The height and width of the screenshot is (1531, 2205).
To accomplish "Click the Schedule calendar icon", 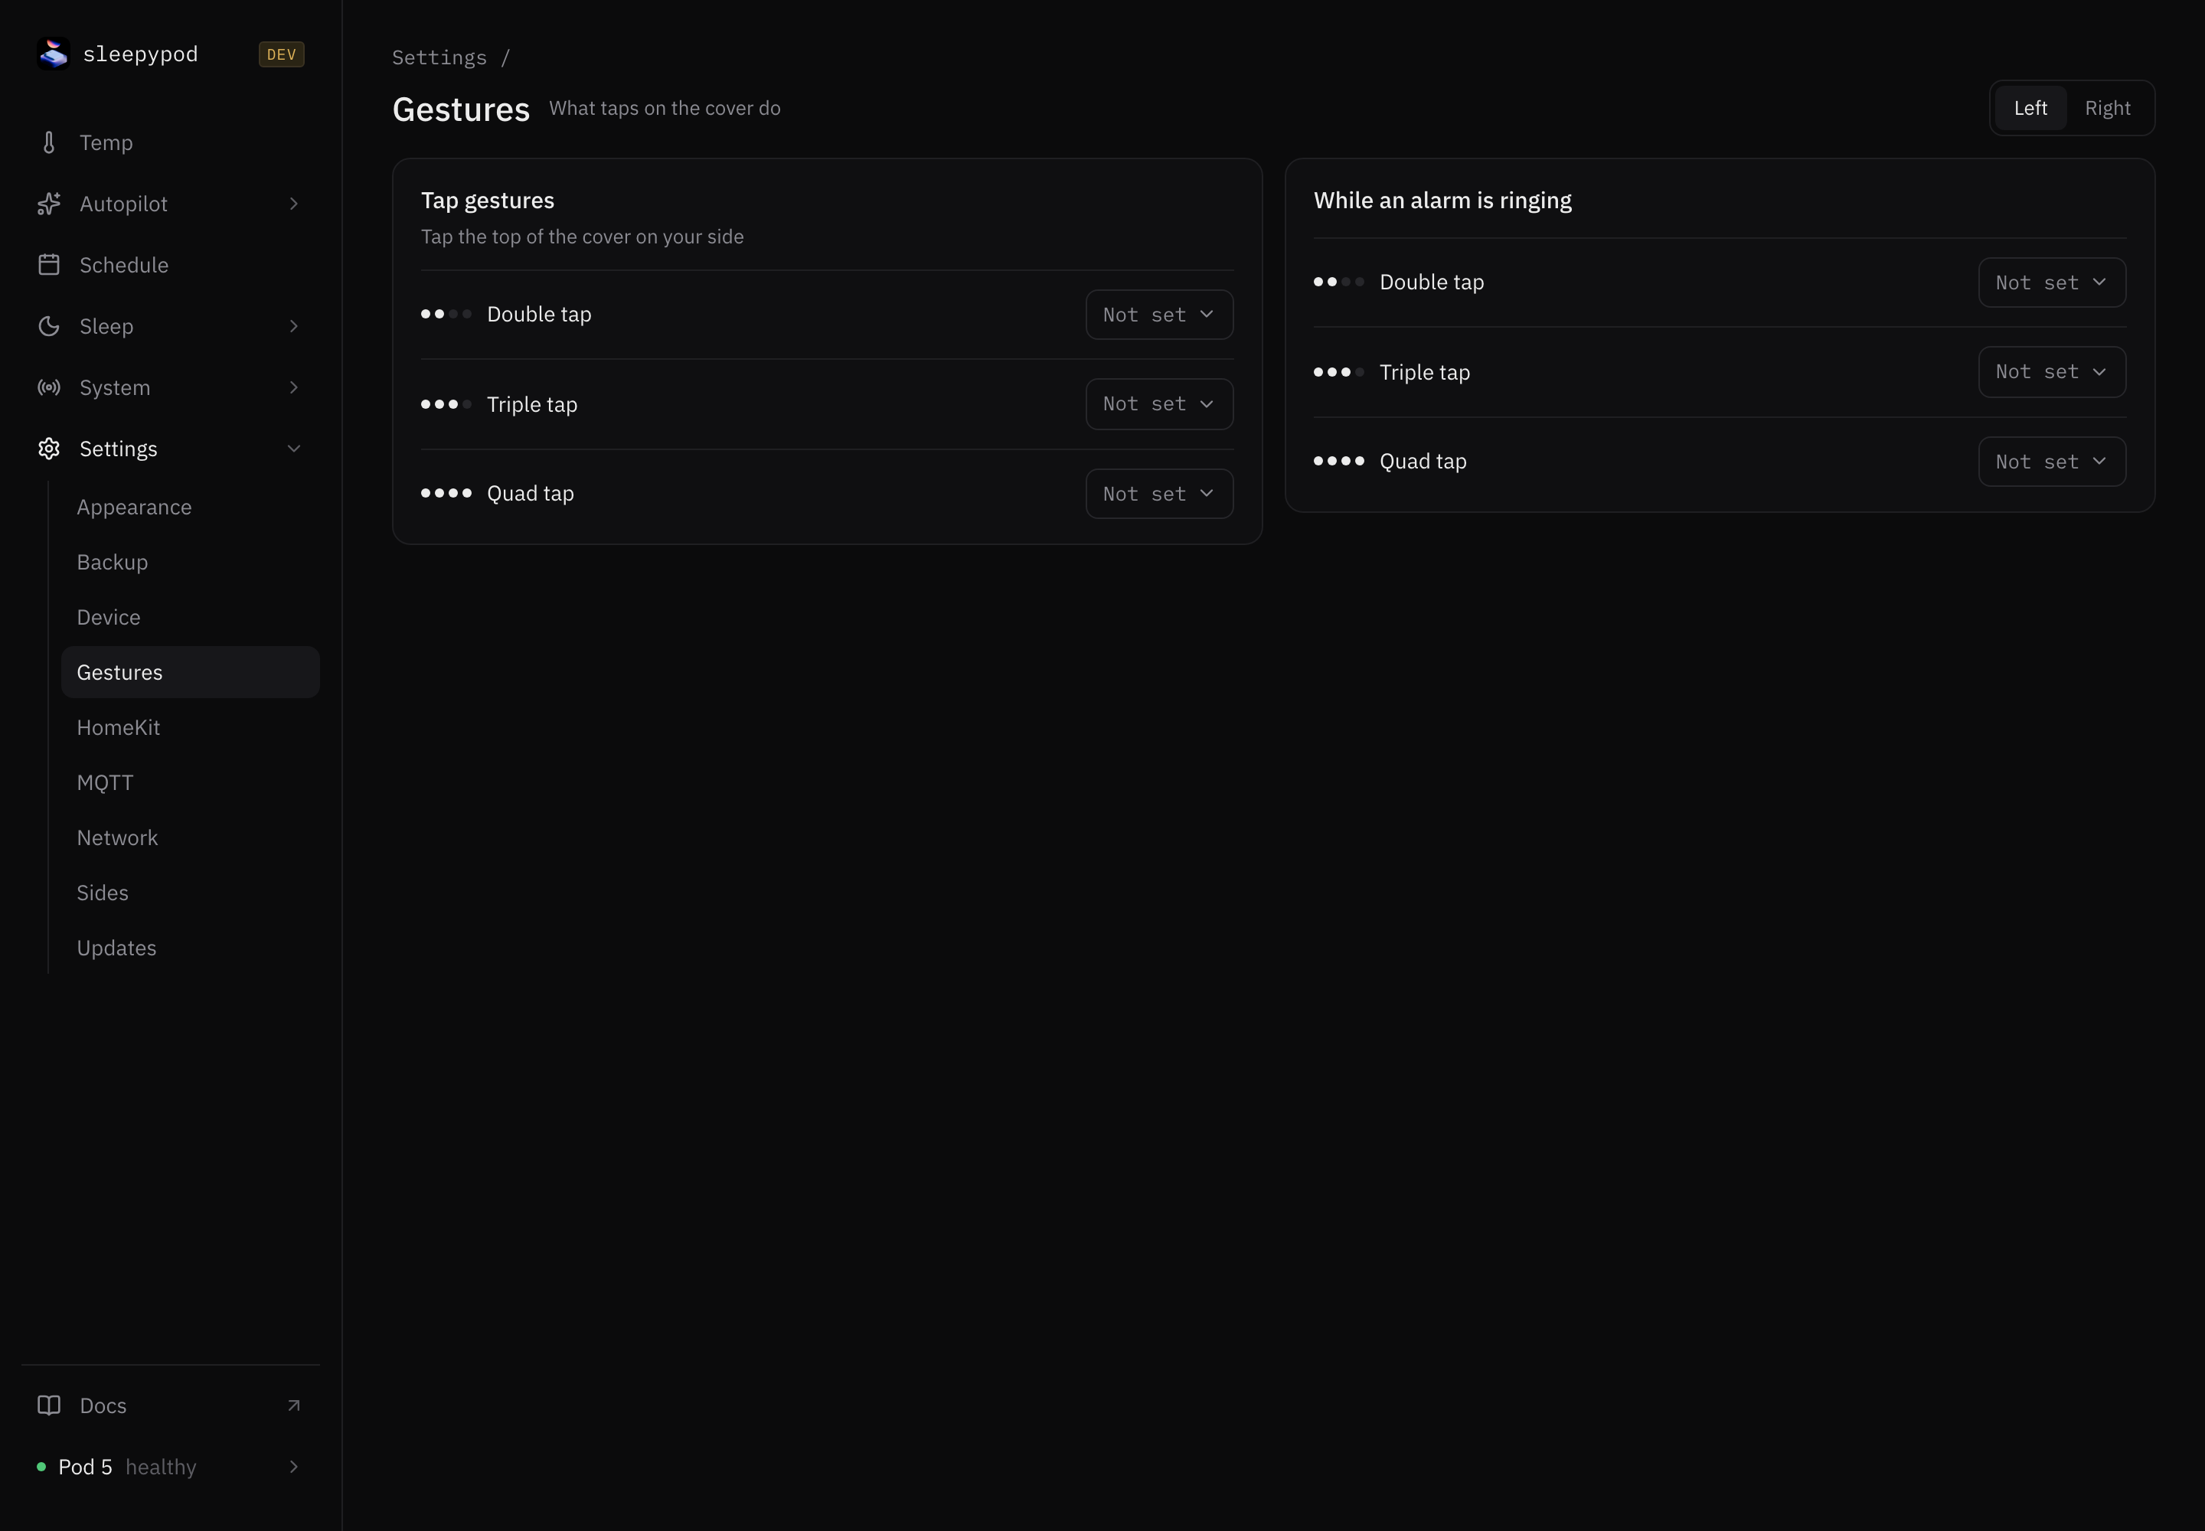I will tap(49, 265).
